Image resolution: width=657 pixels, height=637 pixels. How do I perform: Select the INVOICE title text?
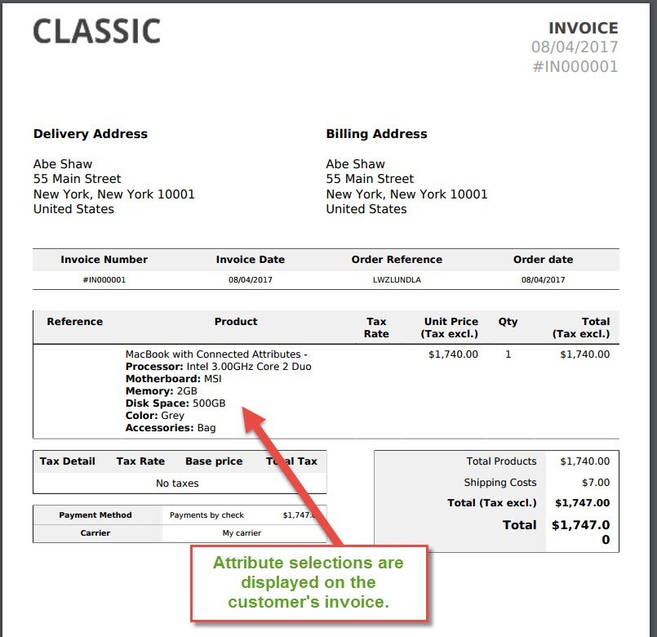[x=584, y=28]
